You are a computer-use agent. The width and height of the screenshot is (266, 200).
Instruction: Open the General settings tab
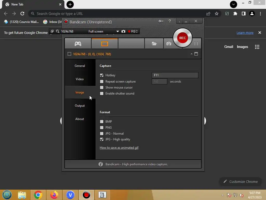point(80,66)
